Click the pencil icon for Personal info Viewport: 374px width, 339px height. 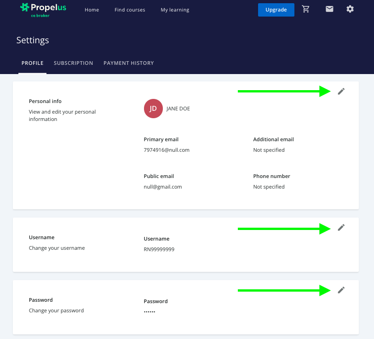[x=341, y=91]
